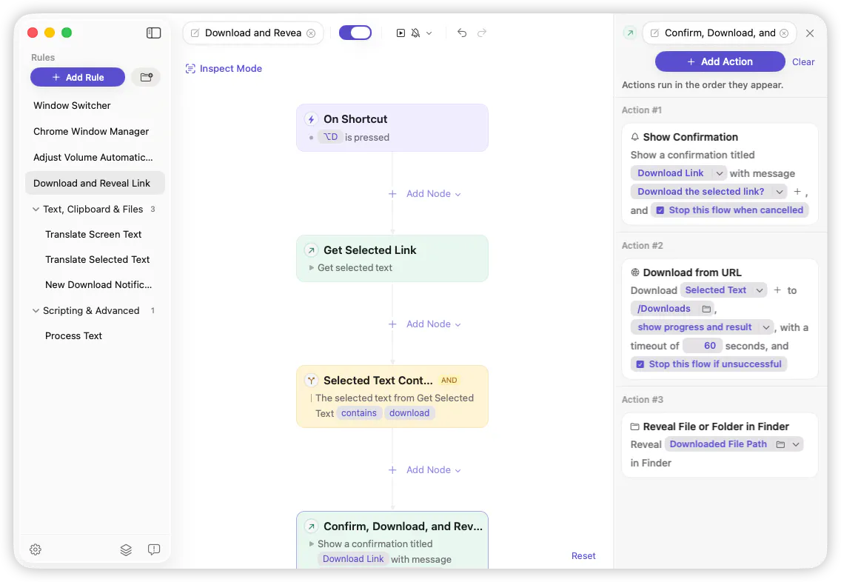Click the Add Rule button

point(78,77)
